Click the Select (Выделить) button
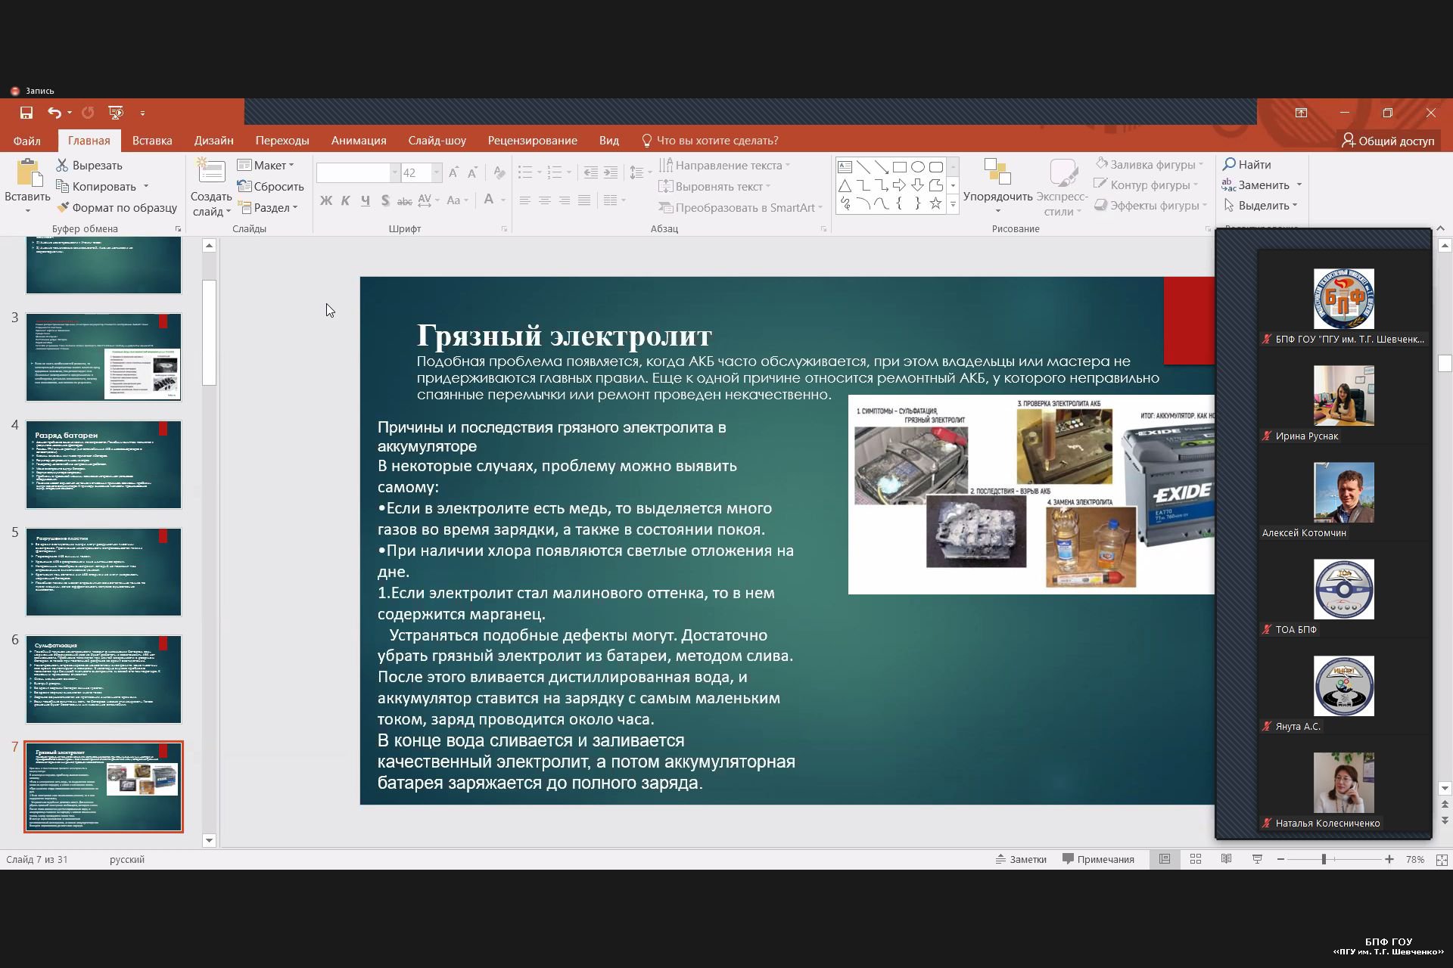This screenshot has width=1453, height=968. pyautogui.click(x=1261, y=205)
